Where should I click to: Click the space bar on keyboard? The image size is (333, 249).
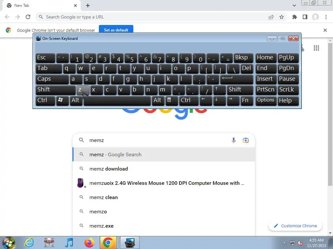(x=117, y=101)
